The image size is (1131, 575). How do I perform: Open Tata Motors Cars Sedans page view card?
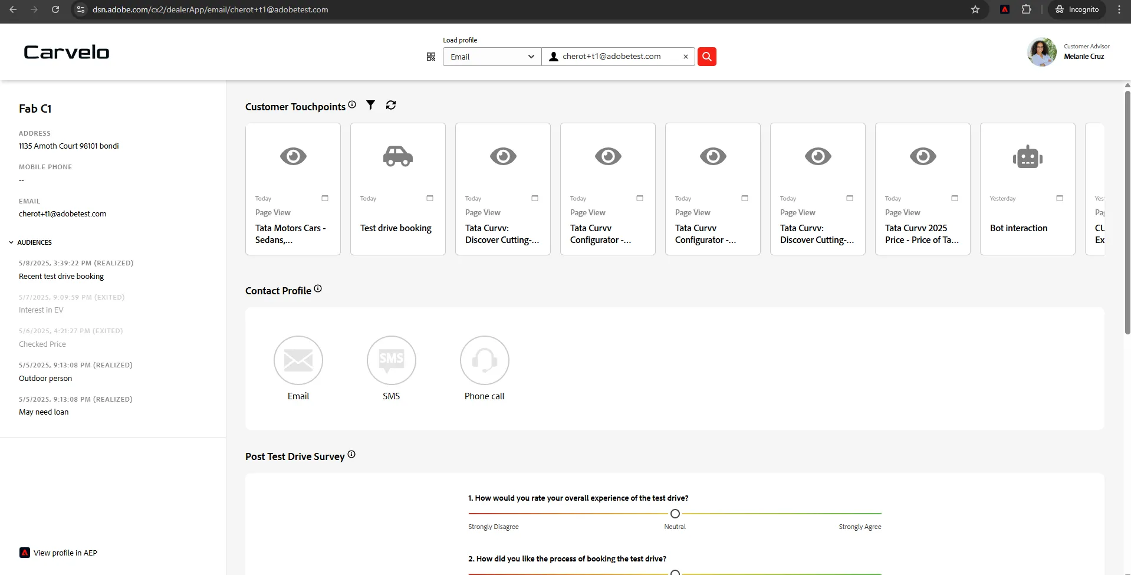[293, 189]
